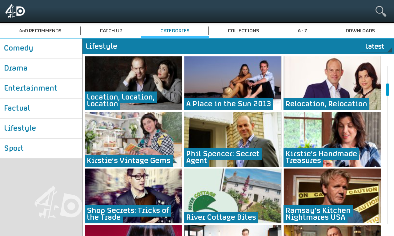Screen dimensions: 394x236
Task: Switch to 4oD Recommends tab
Action: pyautogui.click(x=40, y=31)
